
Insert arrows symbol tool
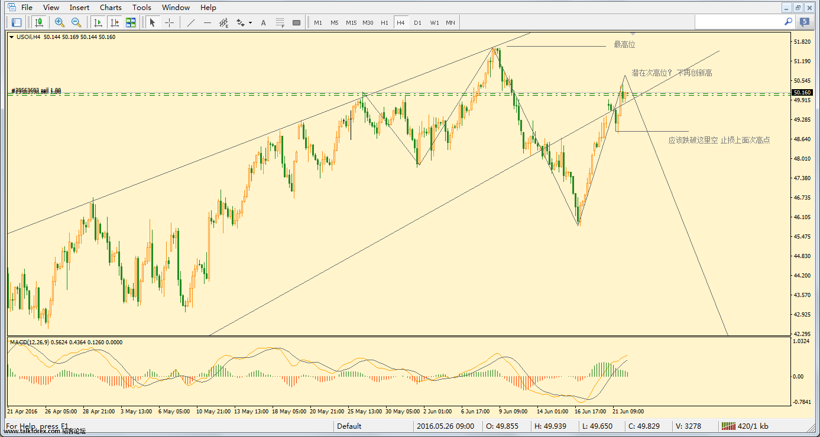[241, 22]
